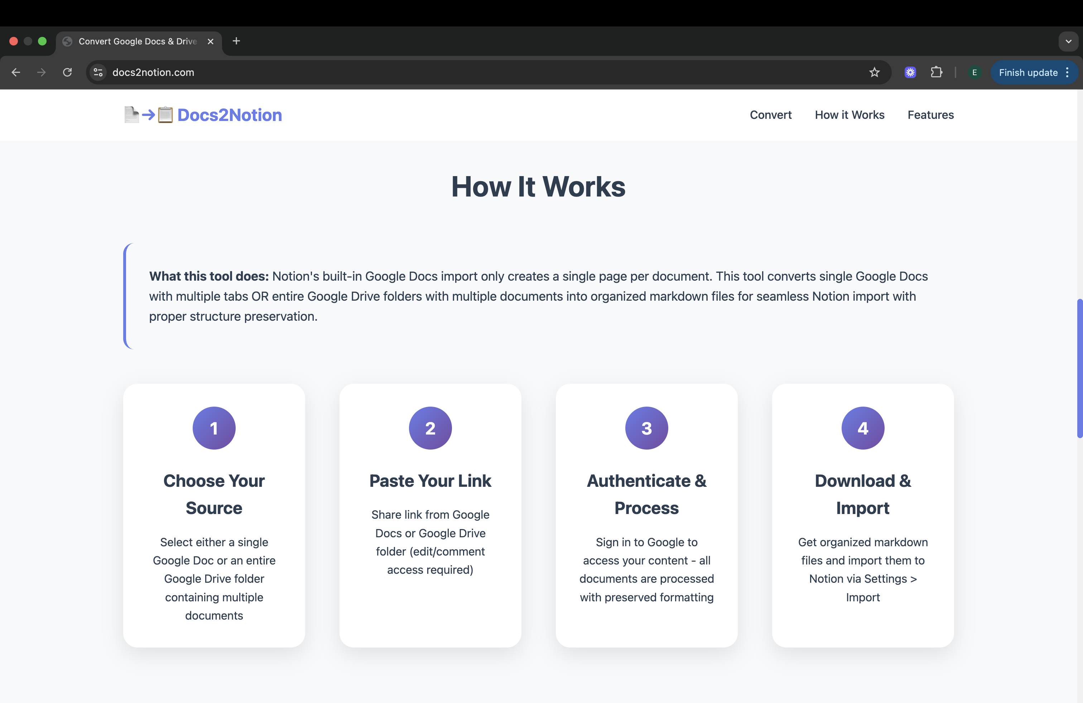Open a new browser tab
Image resolution: width=1083 pixels, height=703 pixels.
pos(236,42)
